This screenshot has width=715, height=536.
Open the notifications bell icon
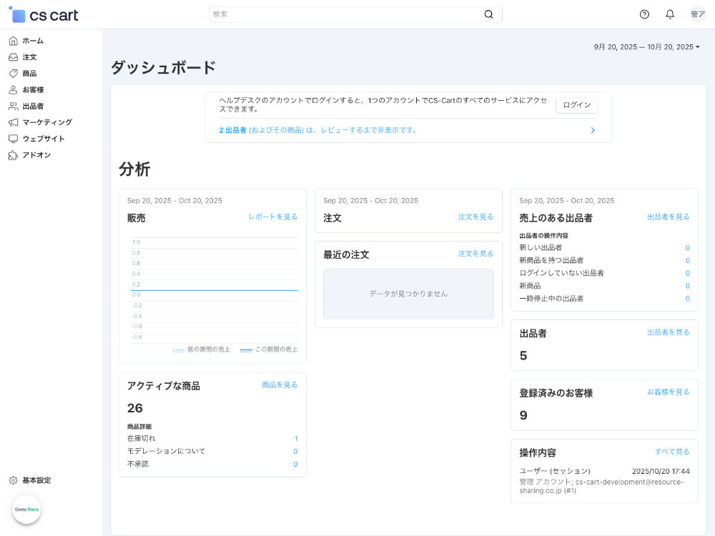tap(670, 14)
